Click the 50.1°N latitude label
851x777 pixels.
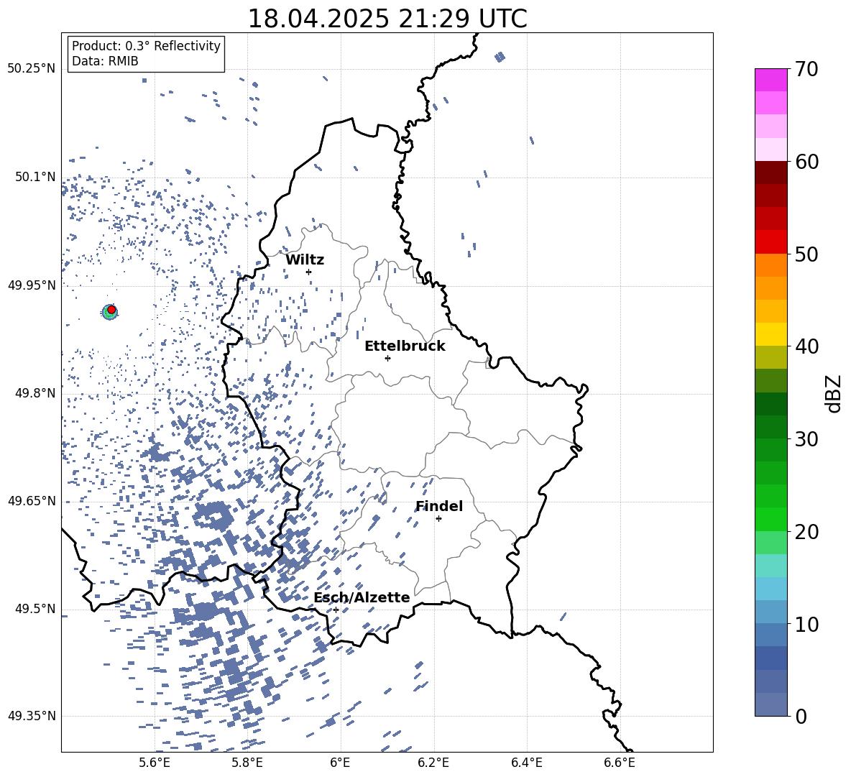(x=35, y=177)
